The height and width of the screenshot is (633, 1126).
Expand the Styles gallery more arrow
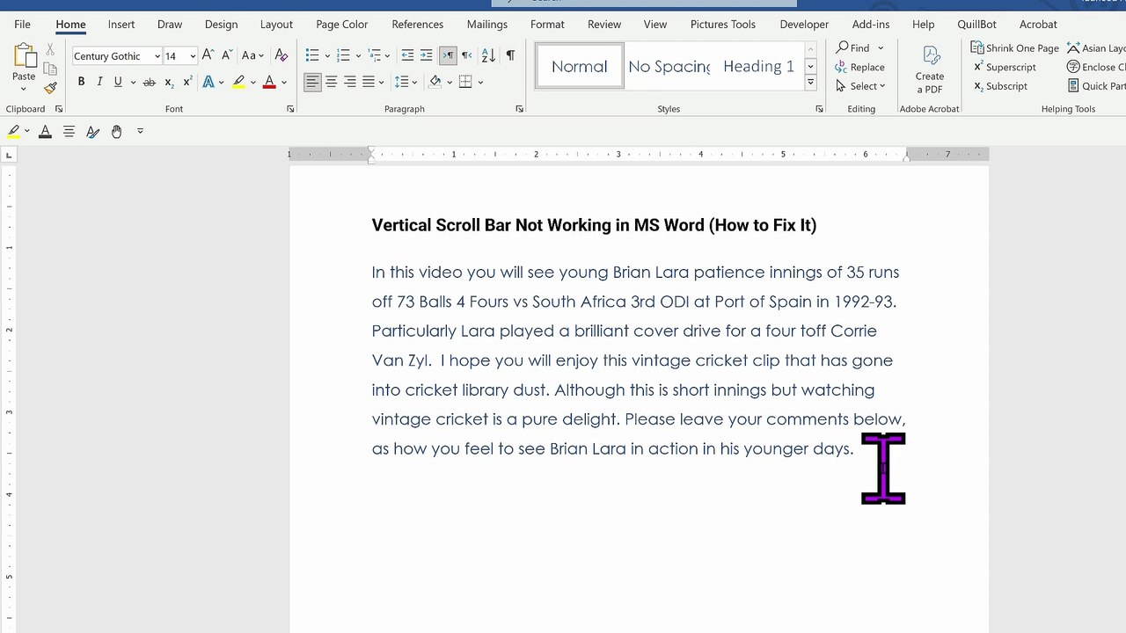click(810, 84)
